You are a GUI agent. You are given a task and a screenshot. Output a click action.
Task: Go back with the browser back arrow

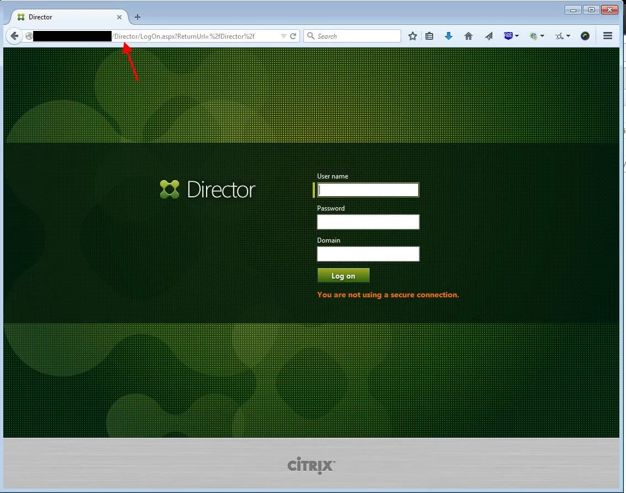click(14, 36)
